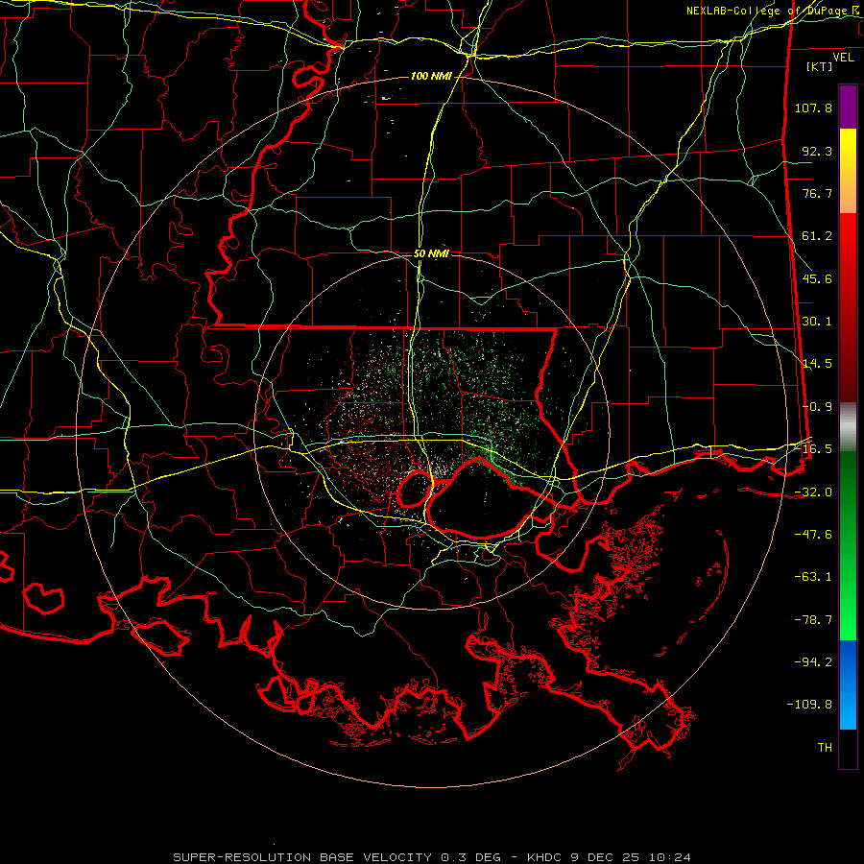Click the 107.8 velocity scale value
This screenshot has height=864, width=864.
point(813,108)
